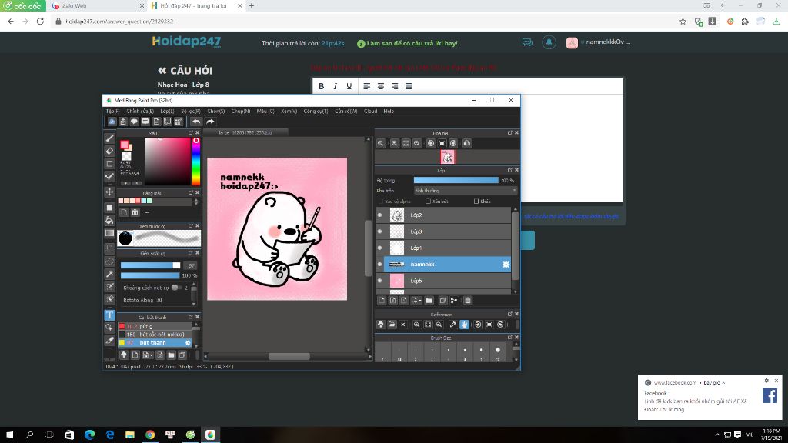Go back via CÂU HỎI heading

pyautogui.click(x=185, y=70)
